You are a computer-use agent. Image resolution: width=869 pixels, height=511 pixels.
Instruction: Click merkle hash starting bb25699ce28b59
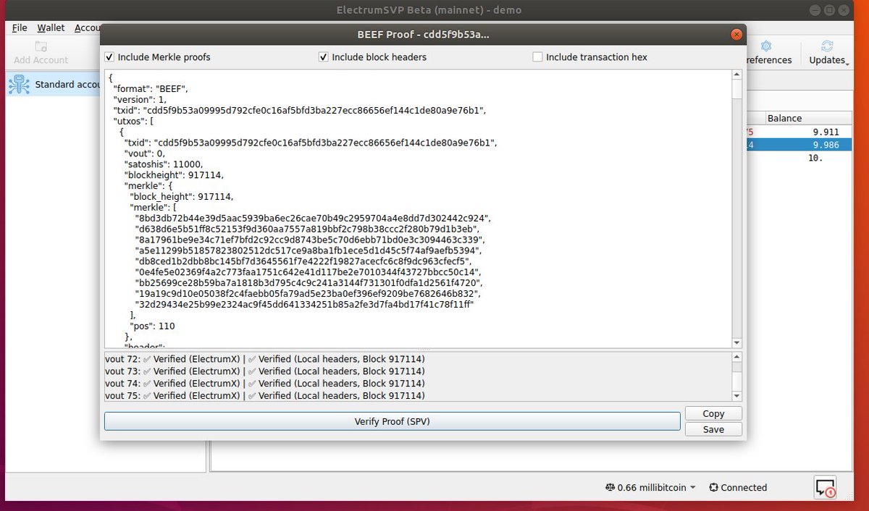[x=308, y=283]
